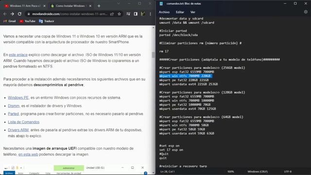Screen dimensions: 311x175
Task: Open the Chrome profile avatar
Action: click(x=143, y=14)
